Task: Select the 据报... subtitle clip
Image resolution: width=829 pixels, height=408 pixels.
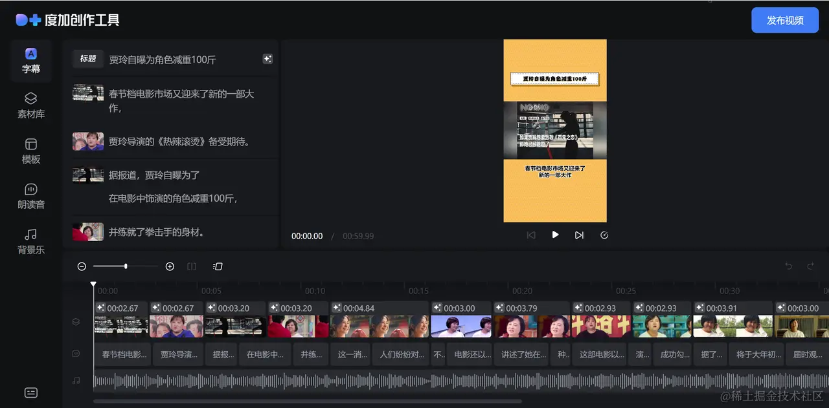Action: (x=221, y=354)
